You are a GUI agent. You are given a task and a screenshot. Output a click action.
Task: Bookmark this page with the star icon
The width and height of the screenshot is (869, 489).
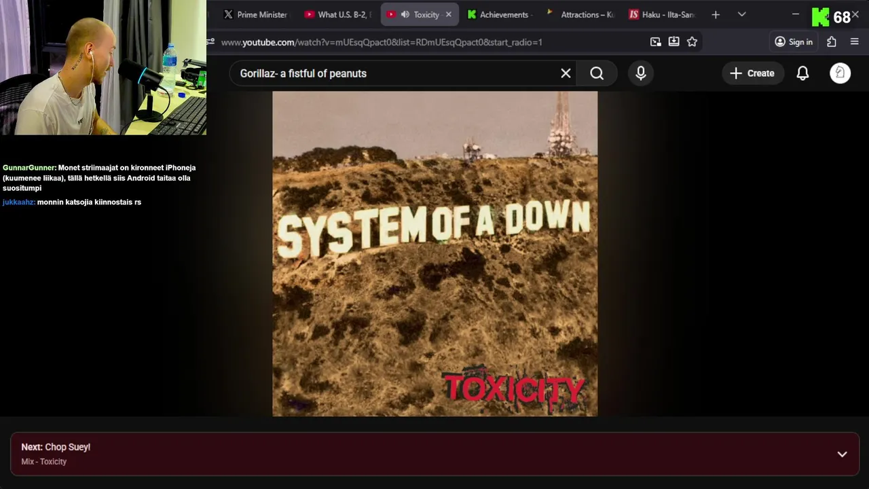(692, 42)
